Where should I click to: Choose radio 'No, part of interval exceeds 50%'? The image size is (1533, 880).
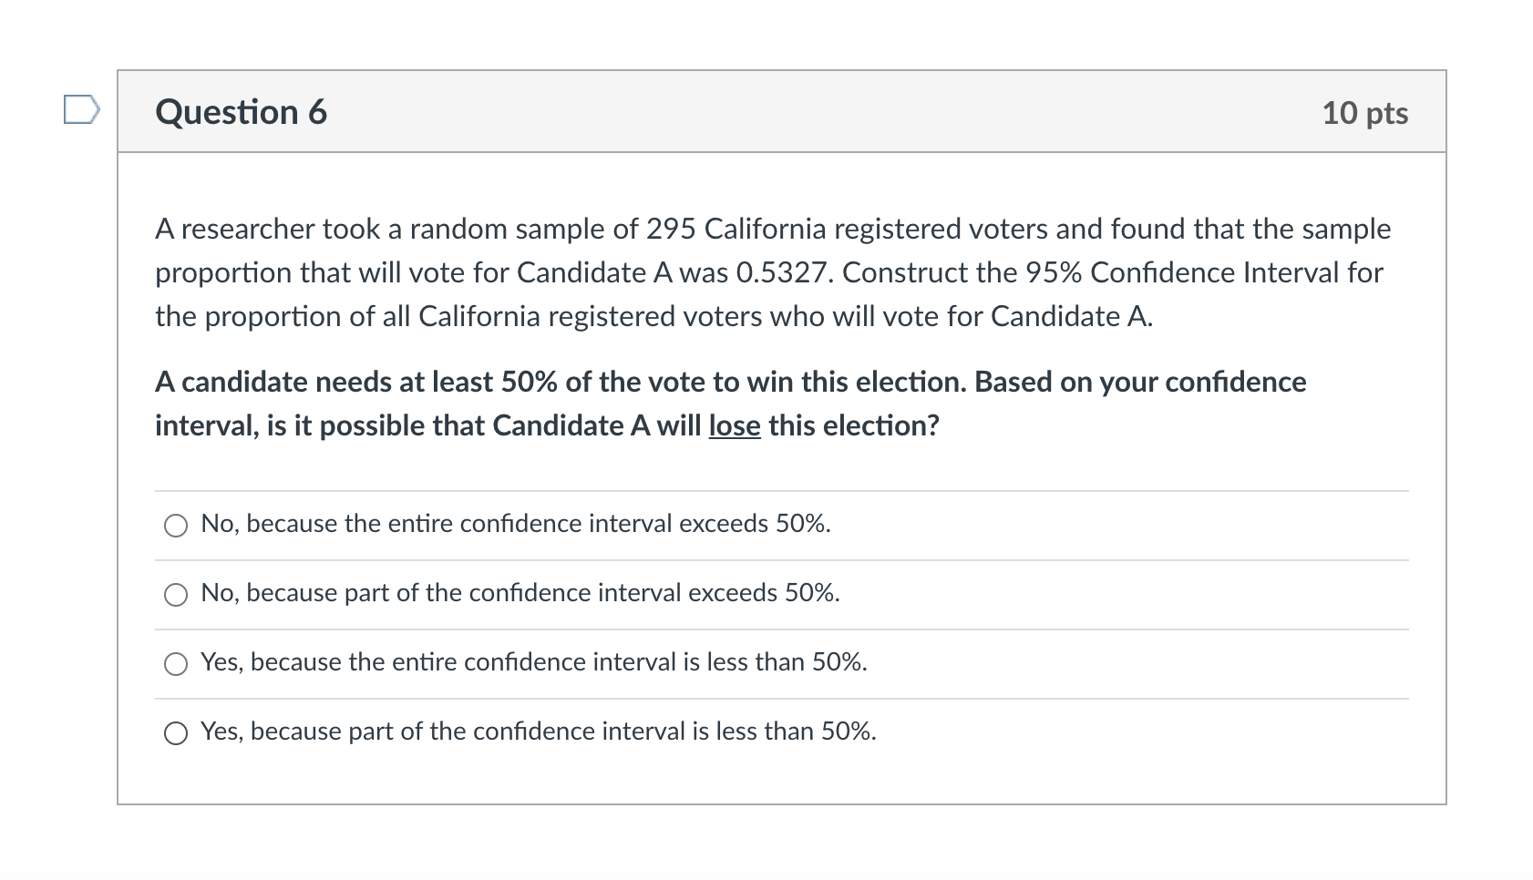tap(176, 595)
